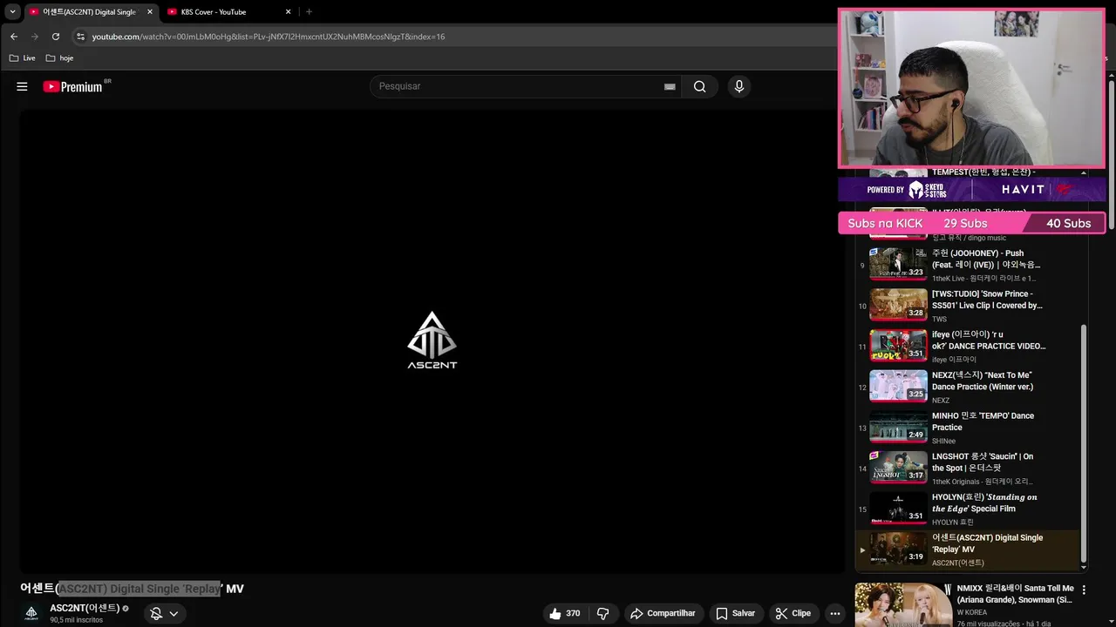Click the 'W KOREA' channel name
Screen dimensions: 1116x627
(976, 612)
